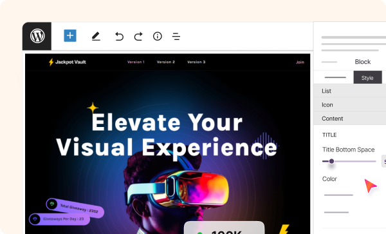This screenshot has width=386, height=234.
Task: Click the Join link in header
Action: click(x=300, y=62)
